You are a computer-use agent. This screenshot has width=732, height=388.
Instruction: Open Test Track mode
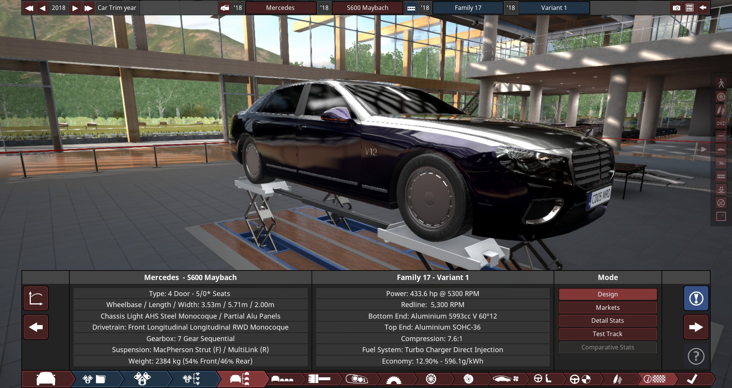point(608,334)
